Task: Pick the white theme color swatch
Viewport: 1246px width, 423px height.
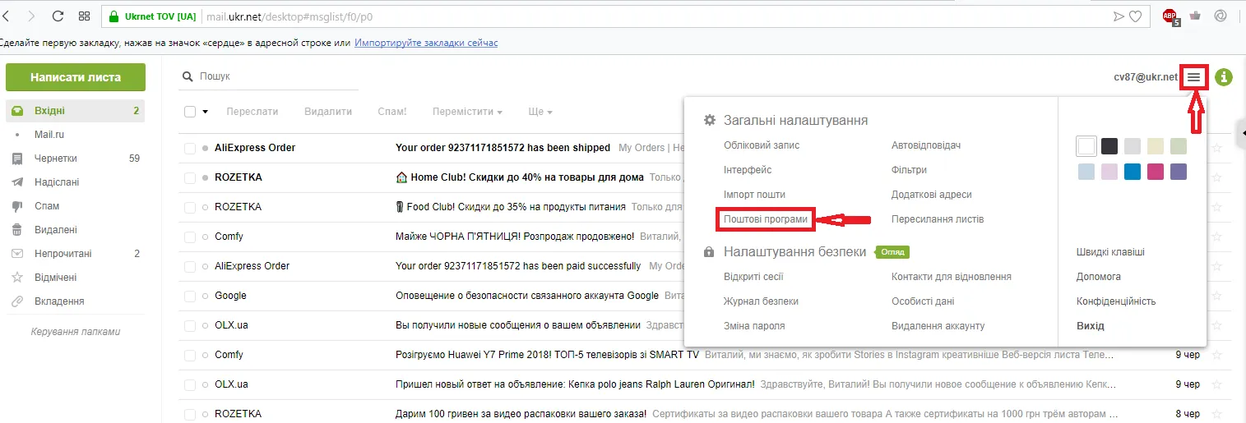Action: tap(1086, 146)
